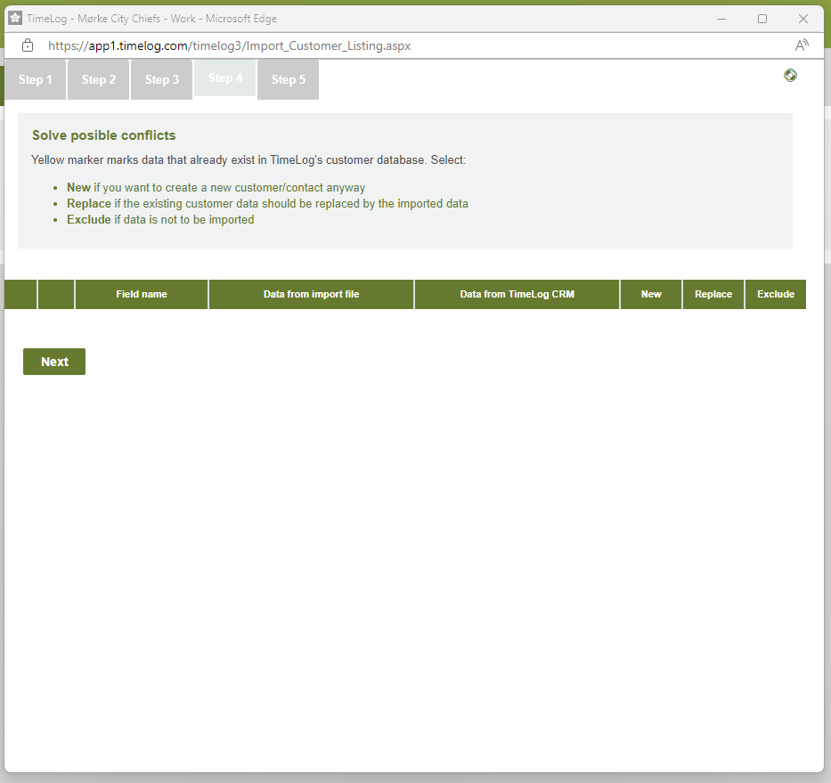
Task: Jump to the Step 5 tab
Action: click(x=289, y=80)
